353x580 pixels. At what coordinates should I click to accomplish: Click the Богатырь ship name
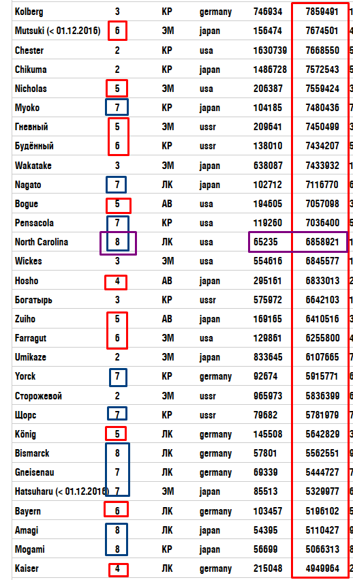tap(33, 300)
